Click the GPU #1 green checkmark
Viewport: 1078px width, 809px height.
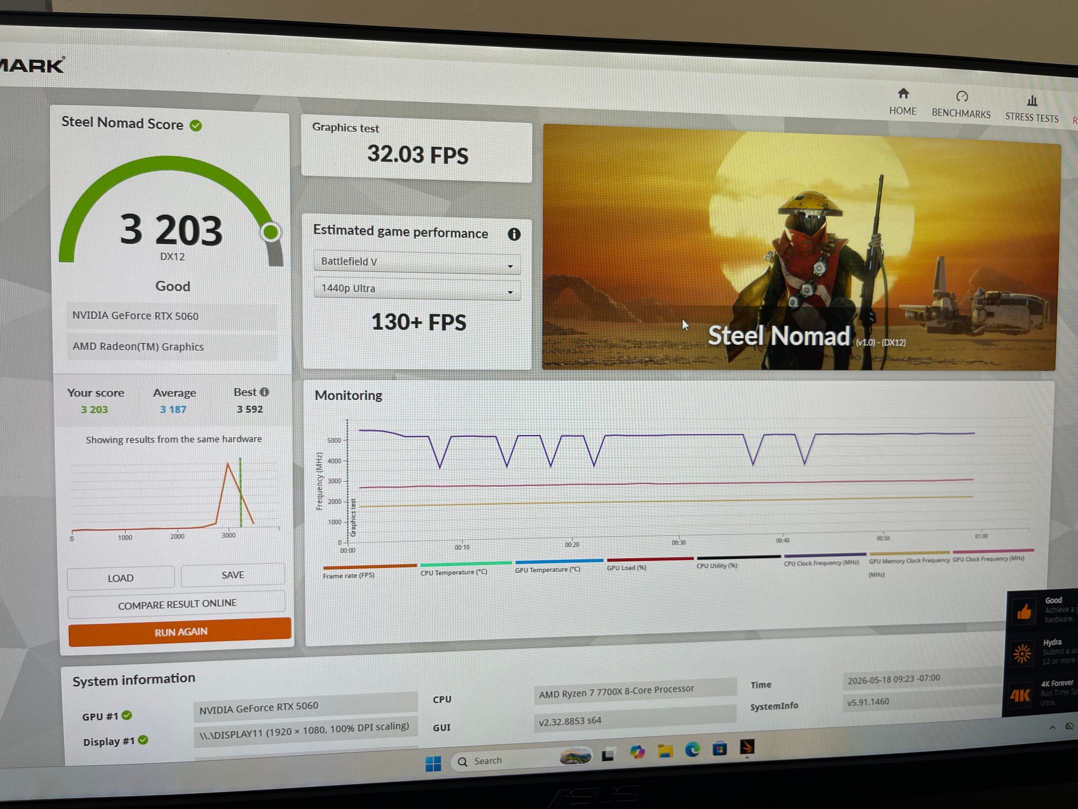(x=127, y=715)
